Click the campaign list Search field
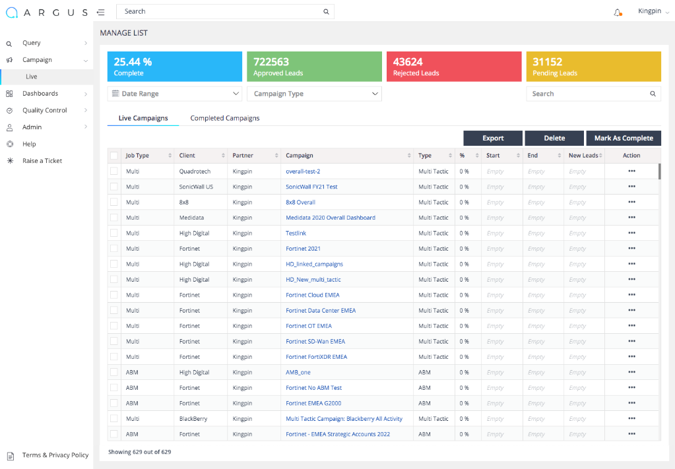Viewport: 675px width, 469px height. [594, 94]
